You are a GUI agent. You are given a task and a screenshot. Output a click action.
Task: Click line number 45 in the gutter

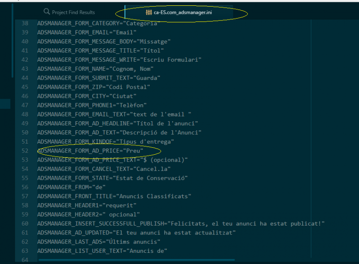(x=25, y=87)
